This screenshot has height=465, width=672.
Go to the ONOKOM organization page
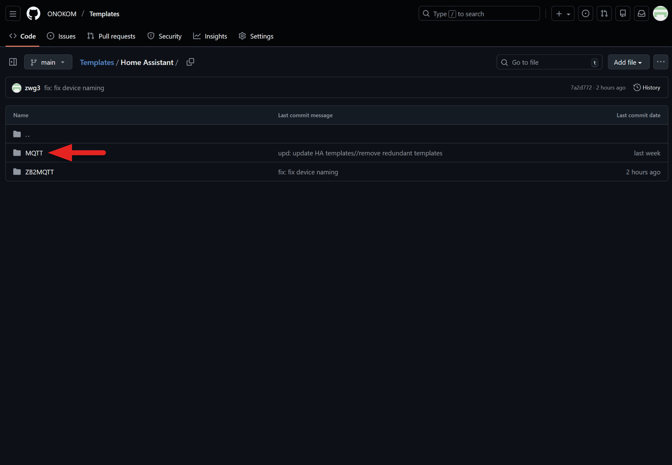coord(62,14)
